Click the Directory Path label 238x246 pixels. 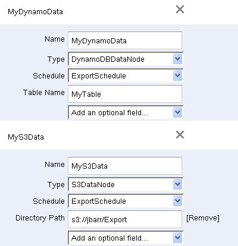[x=40, y=218]
